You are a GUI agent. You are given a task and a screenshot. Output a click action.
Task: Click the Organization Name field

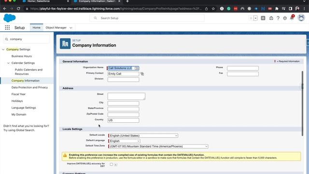click(123, 68)
